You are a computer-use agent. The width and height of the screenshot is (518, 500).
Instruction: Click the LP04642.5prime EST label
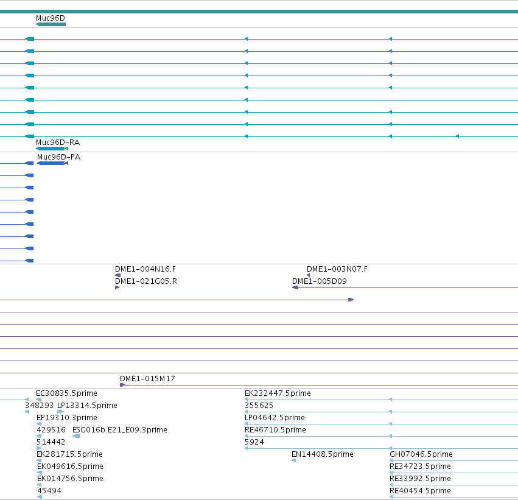coord(275,418)
